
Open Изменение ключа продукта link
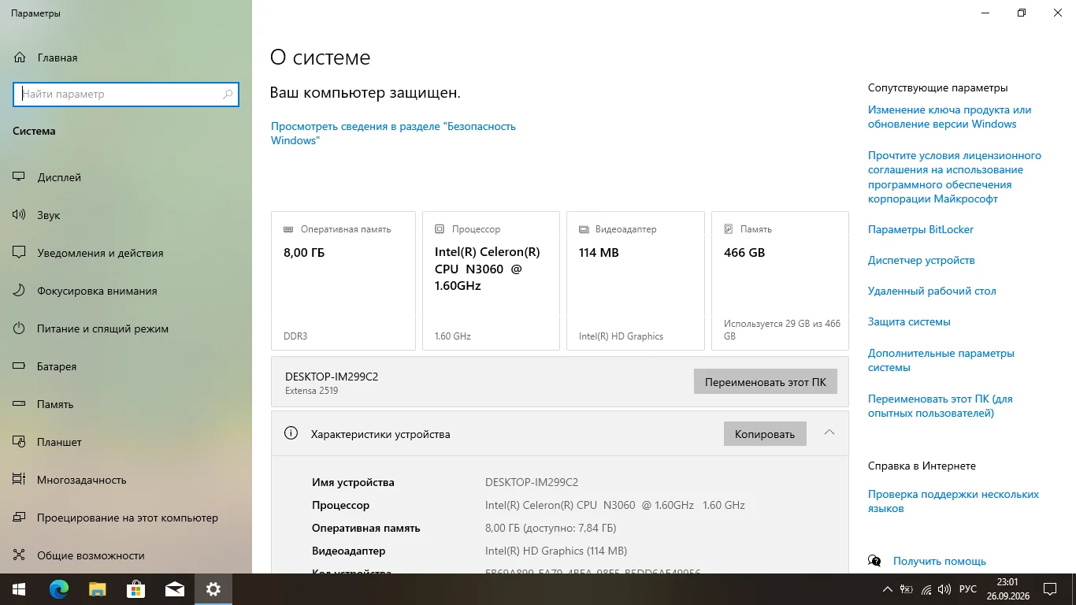point(949,117)
